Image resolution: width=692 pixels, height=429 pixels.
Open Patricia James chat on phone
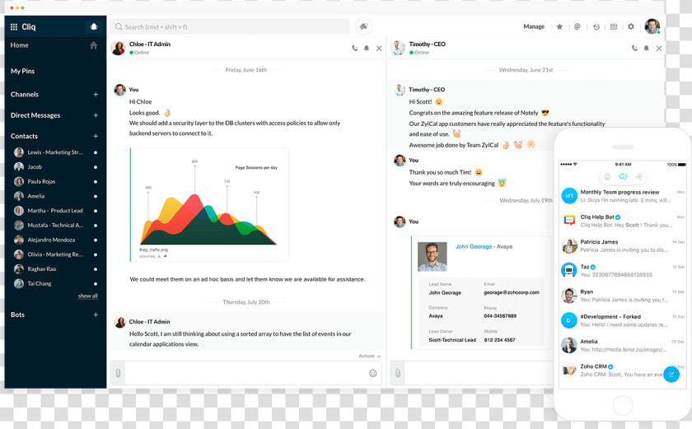622,245
